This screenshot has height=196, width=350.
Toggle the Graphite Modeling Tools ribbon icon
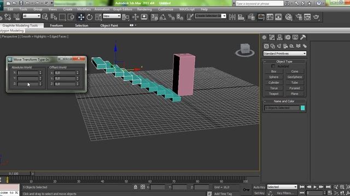click(x=261, y=17)
